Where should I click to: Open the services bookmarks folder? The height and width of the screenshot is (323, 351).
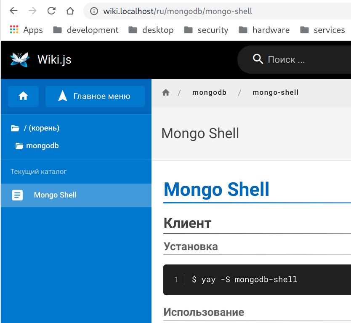(322, 30)
